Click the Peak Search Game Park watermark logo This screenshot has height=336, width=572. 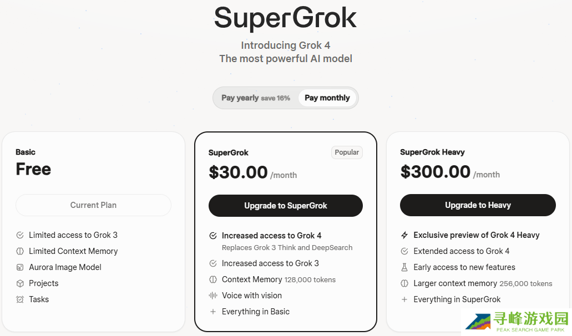516,322
